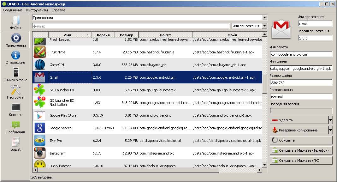Open Настройки with the tools icon
This screenshot has height=182, width=337.
pyautogui.click(x=15, y=92)
